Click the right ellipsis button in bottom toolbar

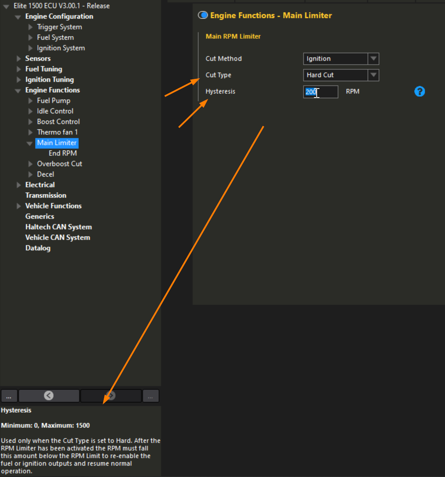pyautogui.click(x=151, y=395)
